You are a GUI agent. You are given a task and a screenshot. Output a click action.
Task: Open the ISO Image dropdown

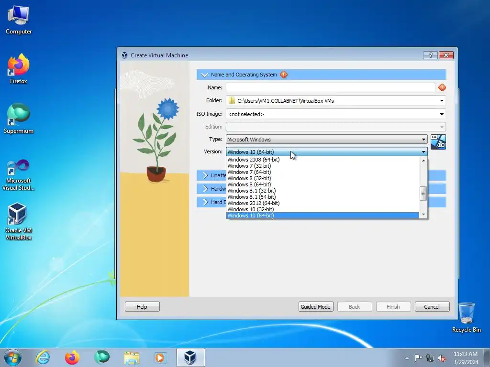coord(442,114)
